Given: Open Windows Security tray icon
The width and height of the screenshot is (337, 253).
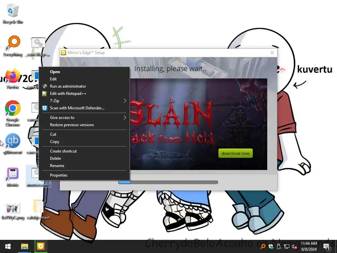Looking at the screenshot, I should [271, 246].
